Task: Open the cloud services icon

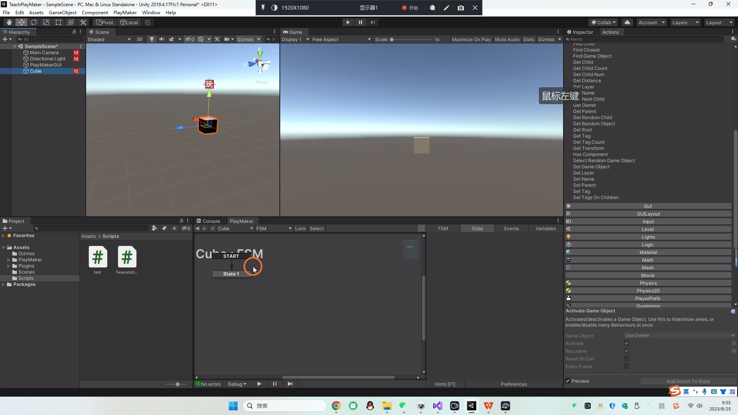Action: 627,22
